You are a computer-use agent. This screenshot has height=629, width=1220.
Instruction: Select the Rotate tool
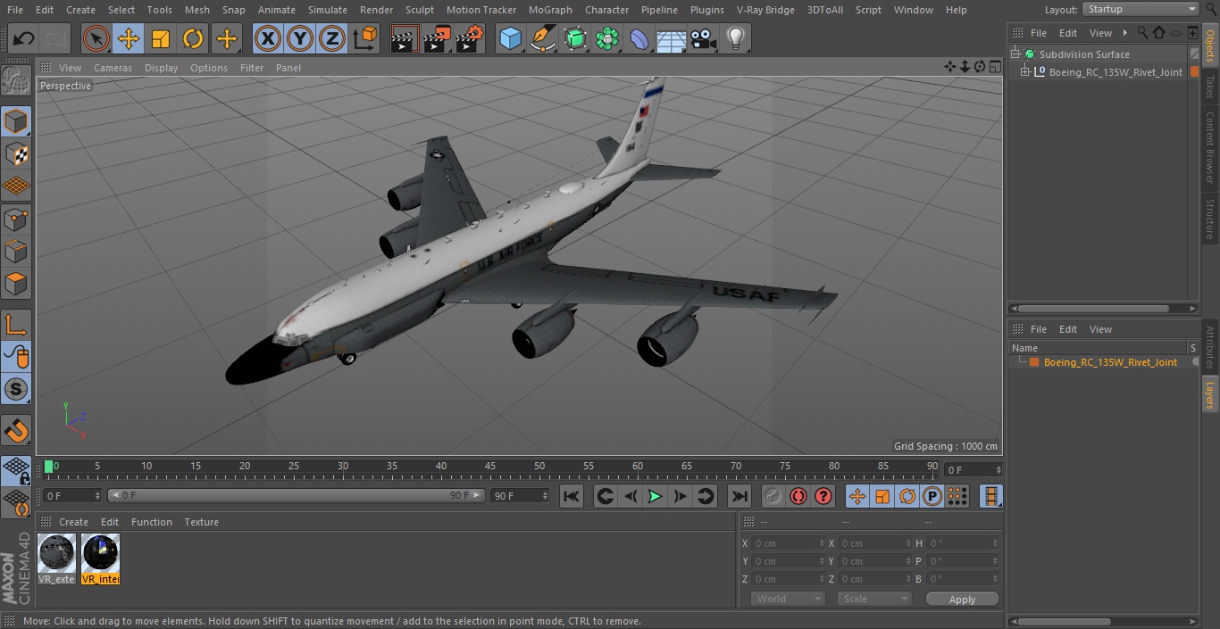coord(193,38)
